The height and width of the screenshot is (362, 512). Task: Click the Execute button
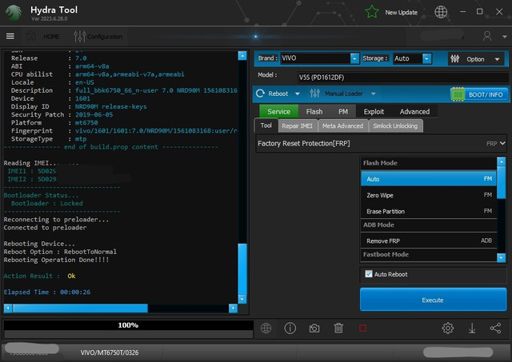[433, 300]
